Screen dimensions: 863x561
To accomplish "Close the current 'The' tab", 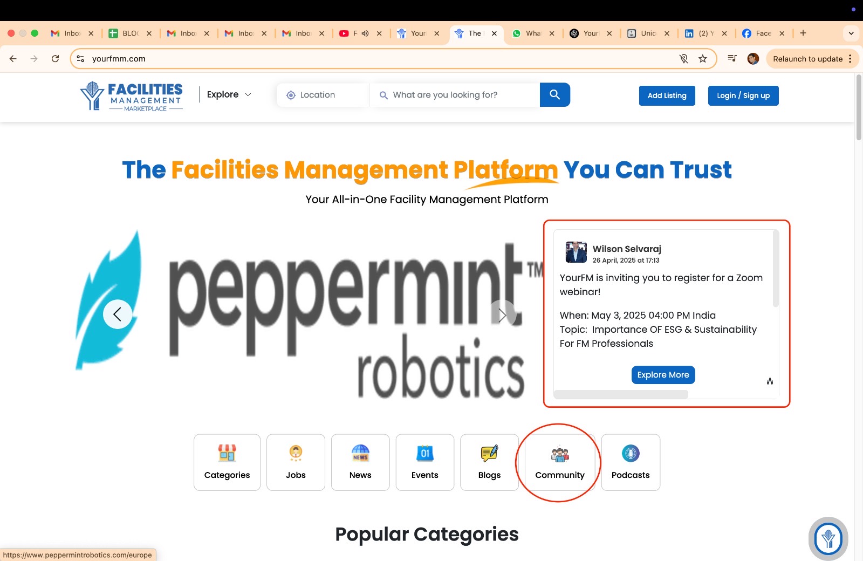I will (494, 33).
